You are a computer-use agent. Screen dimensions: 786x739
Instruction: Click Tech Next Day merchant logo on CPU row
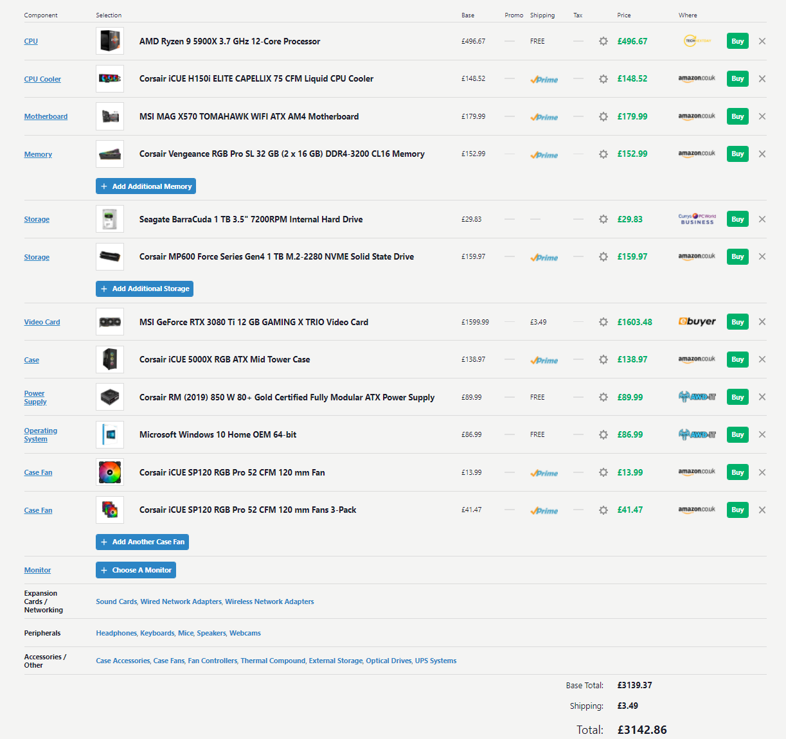point(697,41)
